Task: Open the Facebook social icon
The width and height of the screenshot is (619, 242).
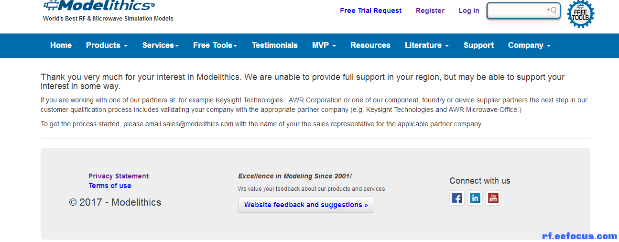Action: coord(457,198)
